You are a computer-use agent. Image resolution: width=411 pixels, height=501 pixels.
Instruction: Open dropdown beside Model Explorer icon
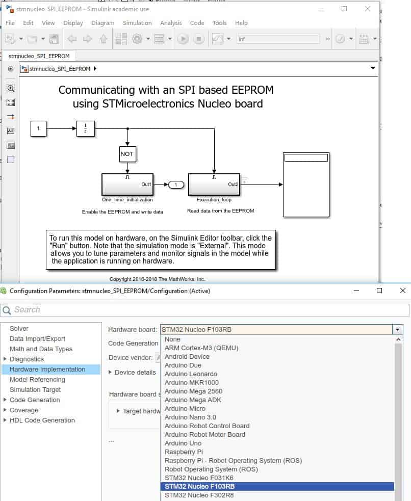coord(170,39)
